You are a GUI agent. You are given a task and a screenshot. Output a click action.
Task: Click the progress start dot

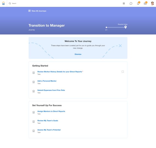tap(106, 27)
